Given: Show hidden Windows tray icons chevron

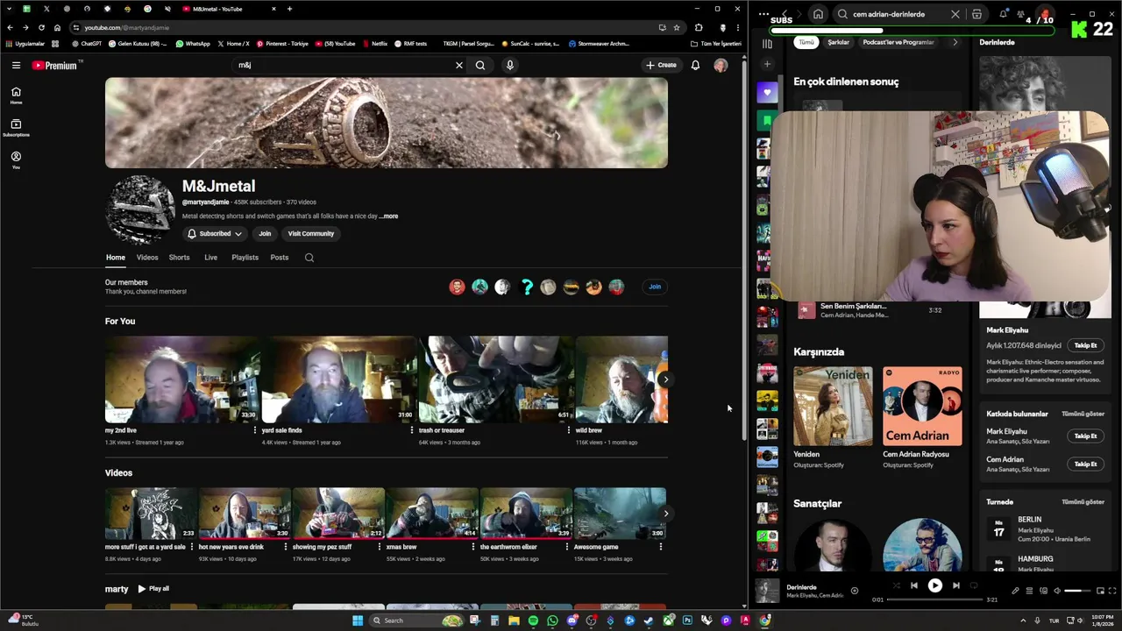Looking at the screenshot, I should coord(1023,620).
